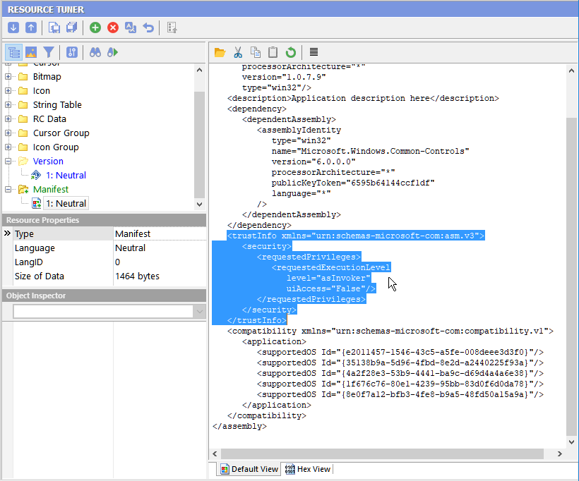Screen dimensions: 579x481
Task: Click the green revert icon in editor toolbar
Action: 290,52
